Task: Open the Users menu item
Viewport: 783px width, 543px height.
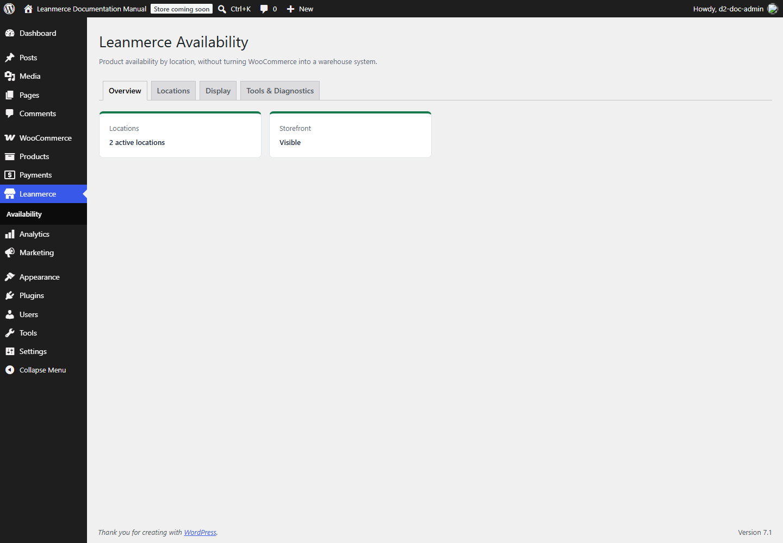Action: pyautogui.click(x=43, y=314)
